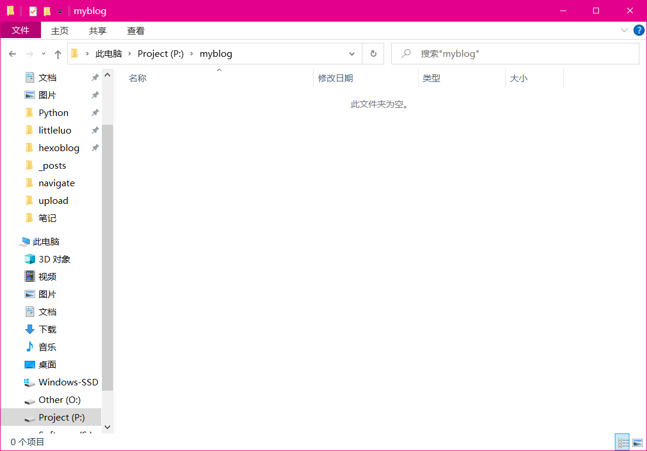Click the 此电脑 breadcrumb in address bar
Viewport: 647px width, 451px height.
[108, 54]
